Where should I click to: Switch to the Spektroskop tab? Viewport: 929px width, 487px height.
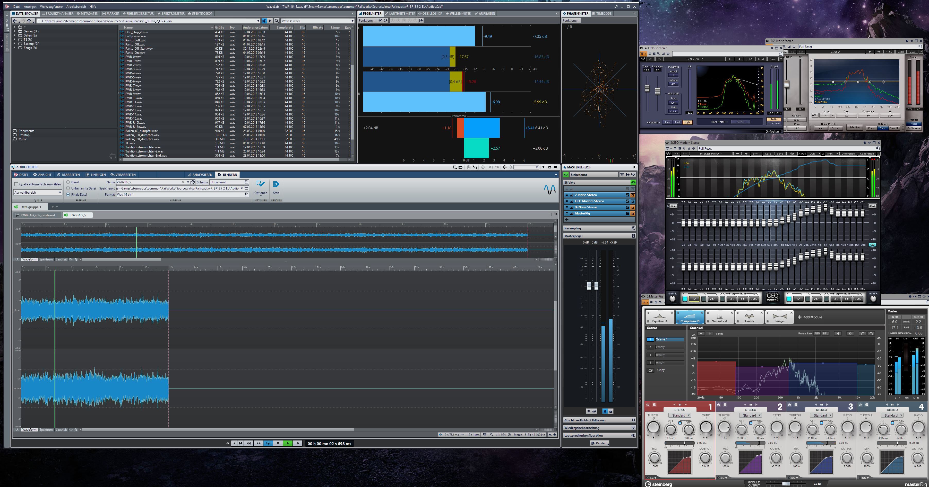[200, 14]
